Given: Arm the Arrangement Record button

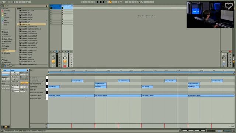Looking at the screenshot, I should [x=104, y=2].
